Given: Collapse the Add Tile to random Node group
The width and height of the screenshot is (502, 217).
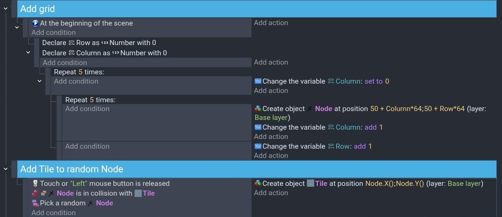Looking at the screenshot, I should pos(6,169).
